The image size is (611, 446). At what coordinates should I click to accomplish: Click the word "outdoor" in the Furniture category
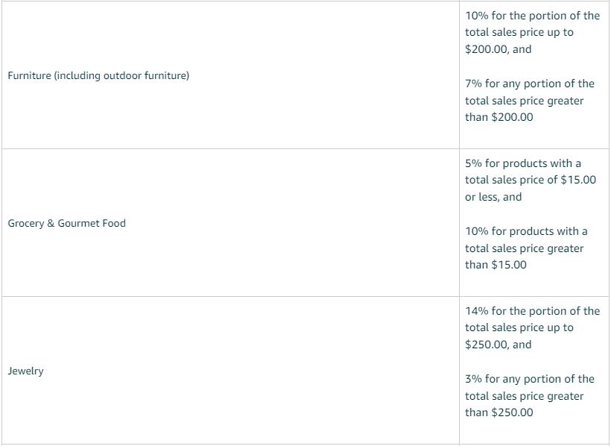coord(123,75)
